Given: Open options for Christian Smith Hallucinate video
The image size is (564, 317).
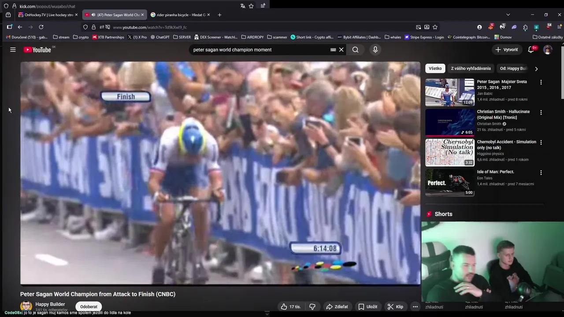Looking at the screenshot, I should click(541, 112).
